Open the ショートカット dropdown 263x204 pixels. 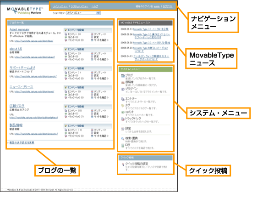coord(83,13)
